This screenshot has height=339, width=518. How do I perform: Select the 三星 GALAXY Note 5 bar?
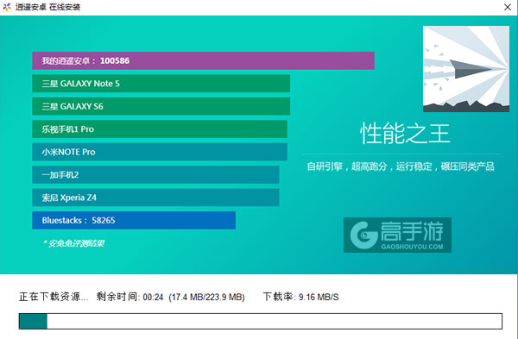161,83
